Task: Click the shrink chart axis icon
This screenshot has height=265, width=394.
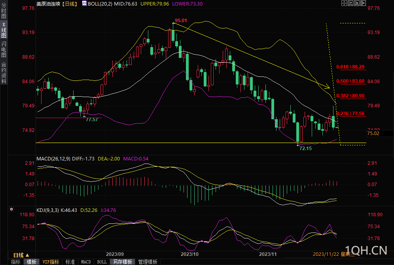Action: 350,3
